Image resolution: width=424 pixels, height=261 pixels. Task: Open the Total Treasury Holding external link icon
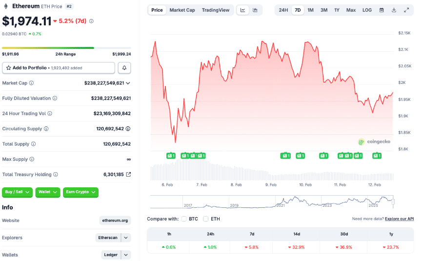click(x=128, y=174)
